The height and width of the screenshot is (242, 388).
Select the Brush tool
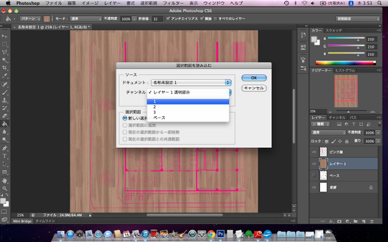pyautogui.click(x=5, y=92)
